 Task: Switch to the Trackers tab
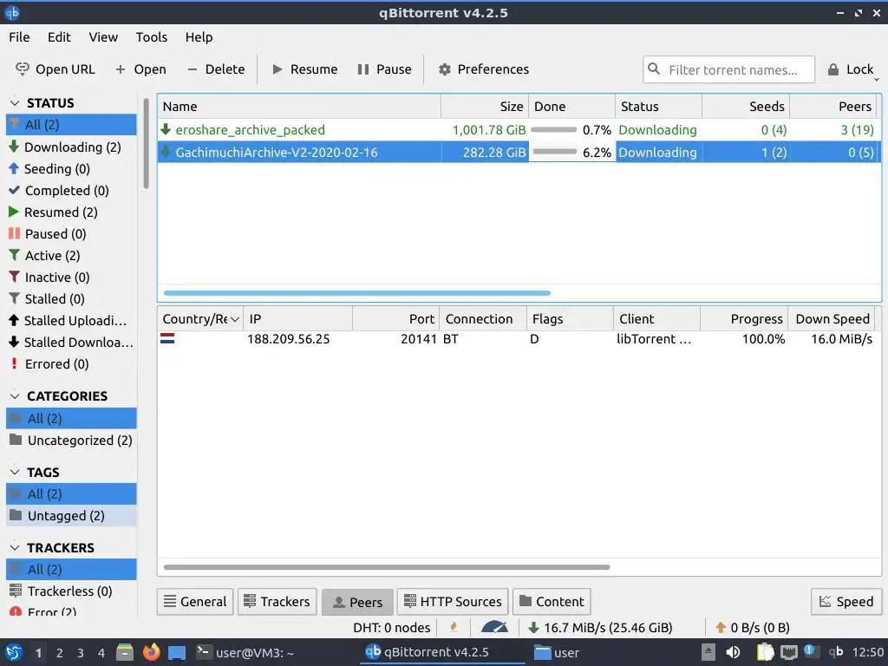277,602
